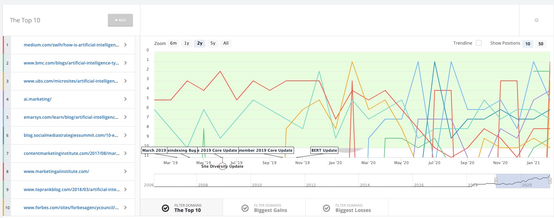Open contentmarketinginstitute.com link
The image size is (554, 218).
coord(71,153)
